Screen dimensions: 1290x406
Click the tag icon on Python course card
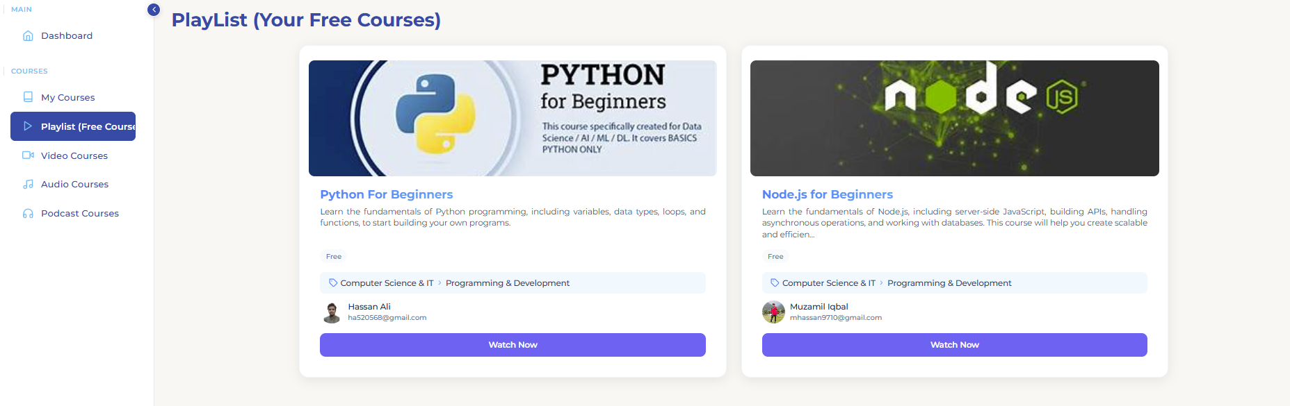click(333, 283)
